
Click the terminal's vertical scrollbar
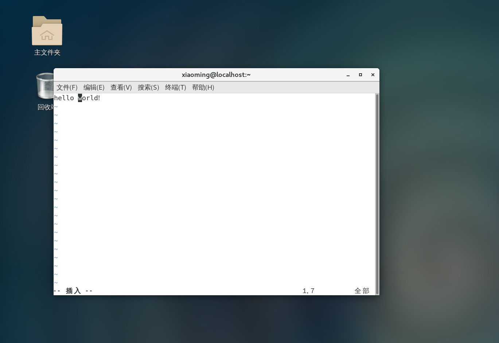pyautogui.click(x=377, y=193)
